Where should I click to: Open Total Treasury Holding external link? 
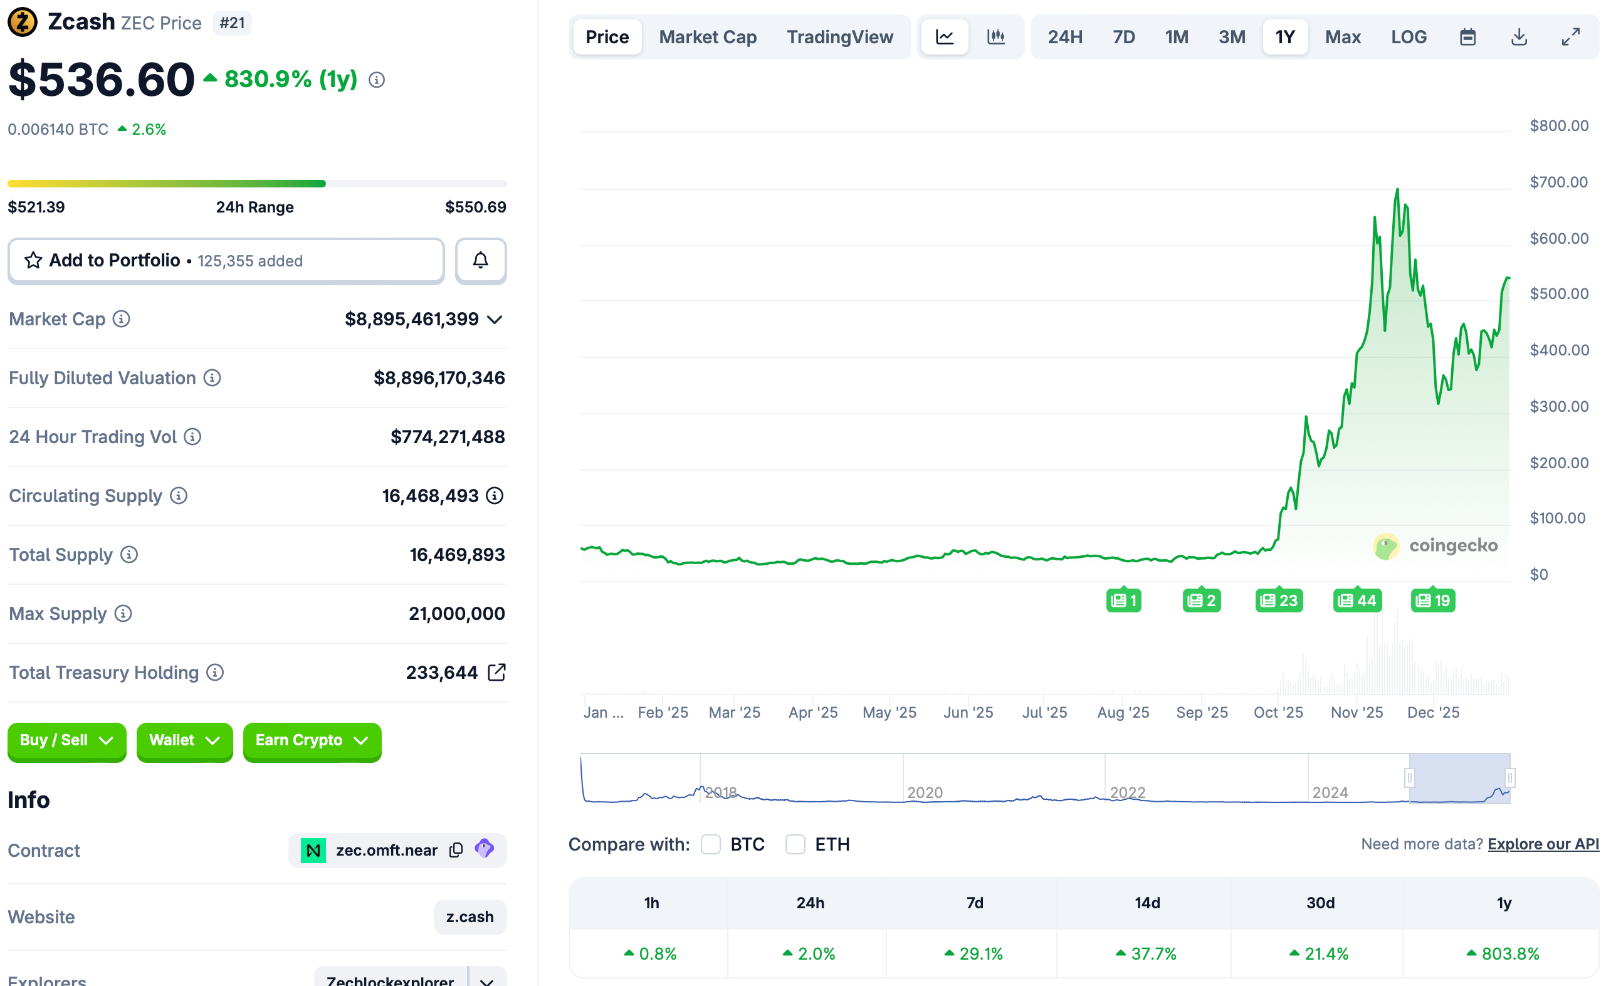point(497,673)
